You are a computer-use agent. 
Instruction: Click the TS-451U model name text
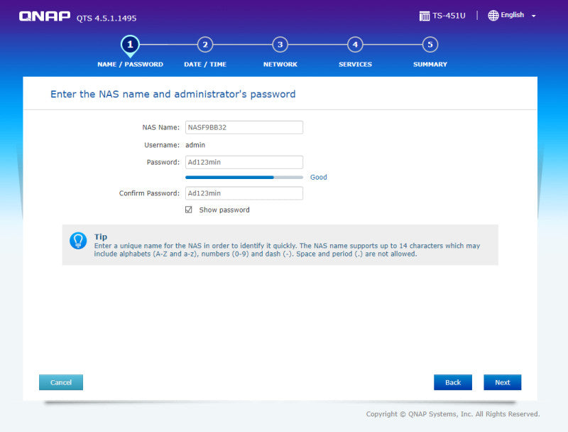tap(449, 16)
